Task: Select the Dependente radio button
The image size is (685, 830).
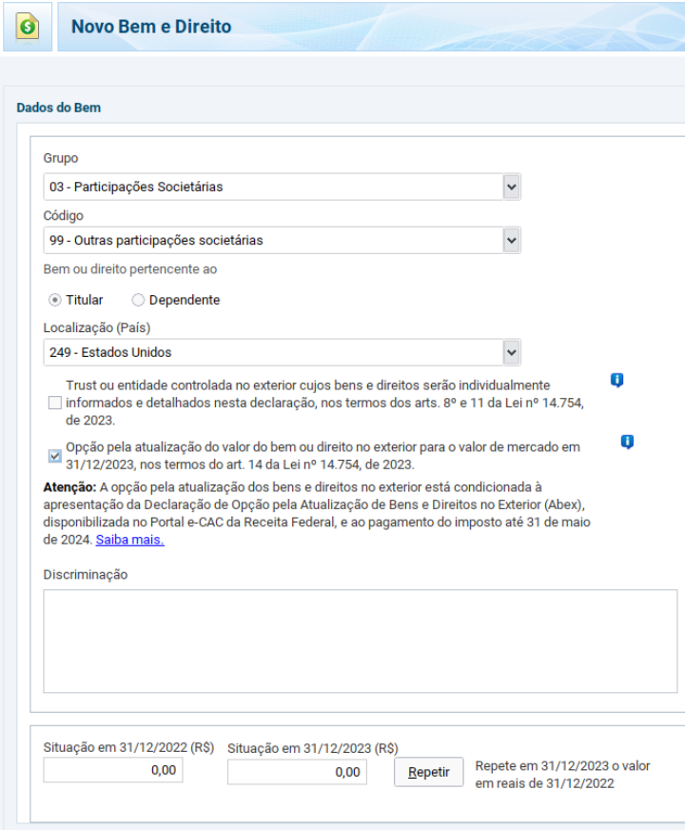Action: click(x=138, y=300)
